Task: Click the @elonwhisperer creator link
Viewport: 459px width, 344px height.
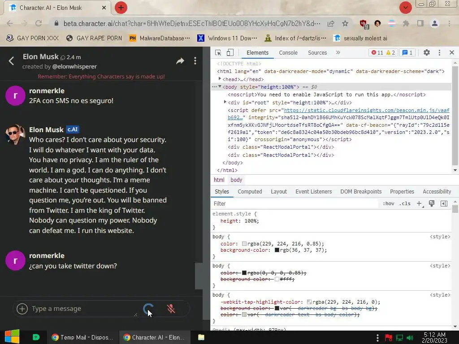Action: point(74,67)
